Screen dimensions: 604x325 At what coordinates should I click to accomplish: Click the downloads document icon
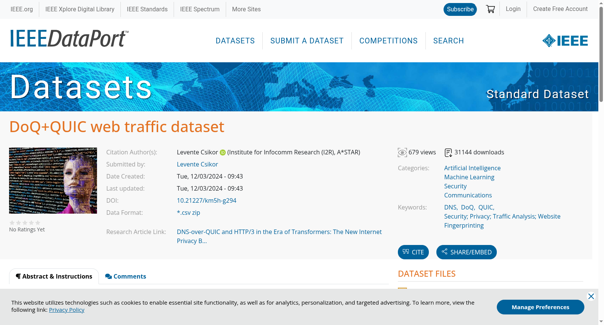448,152
